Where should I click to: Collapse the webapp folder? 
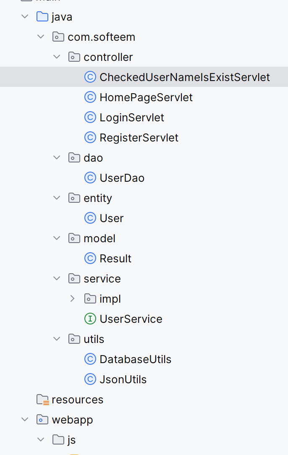click(25, 419)
